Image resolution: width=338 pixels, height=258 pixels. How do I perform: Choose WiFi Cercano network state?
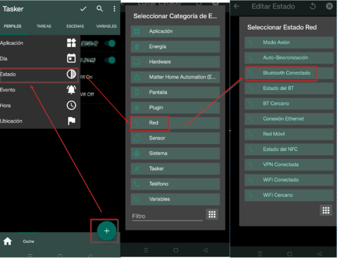[289, 195]
